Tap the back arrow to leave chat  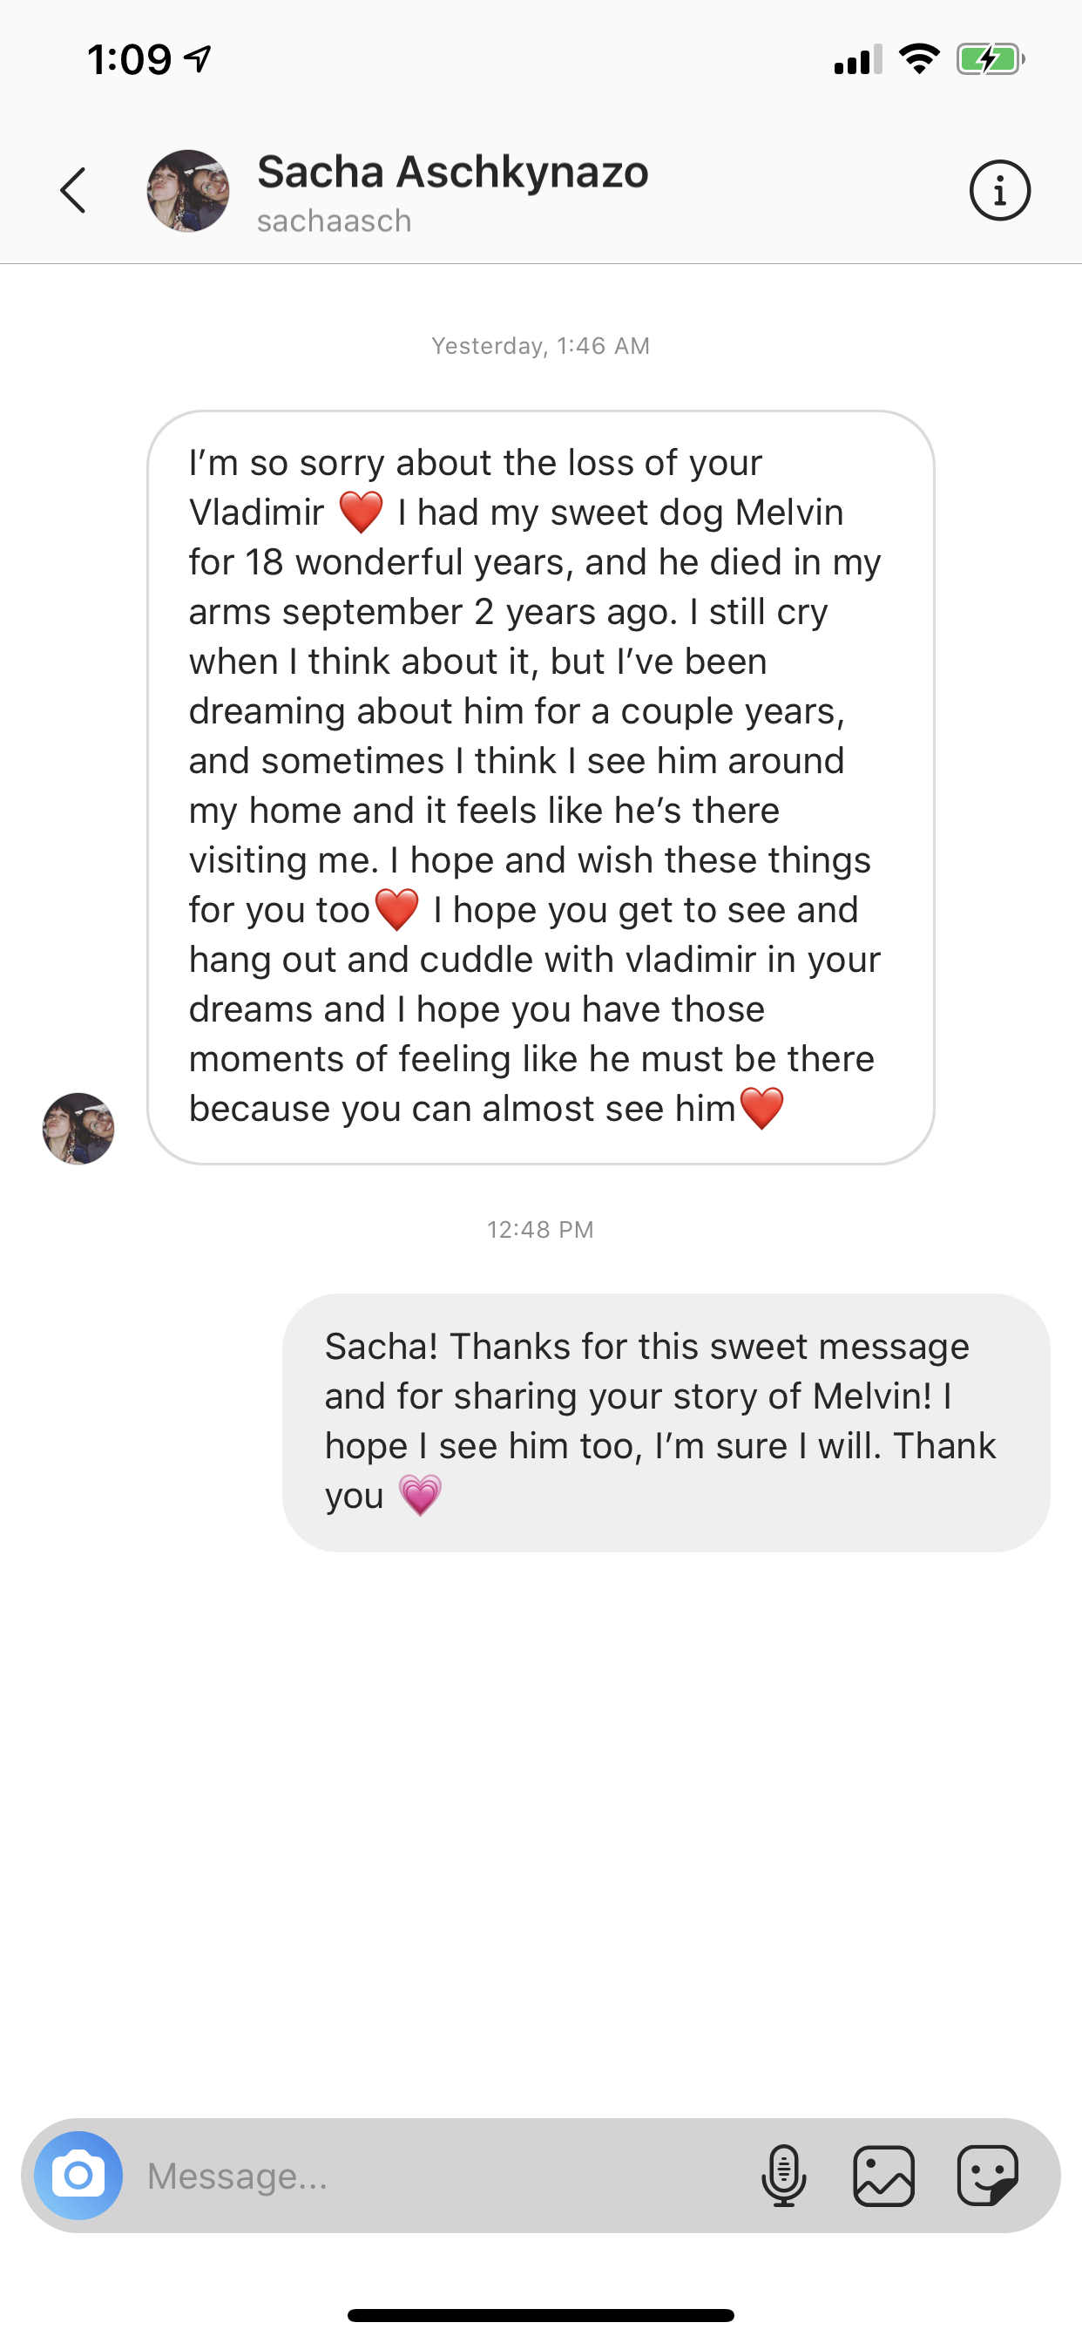pos(74,191)
